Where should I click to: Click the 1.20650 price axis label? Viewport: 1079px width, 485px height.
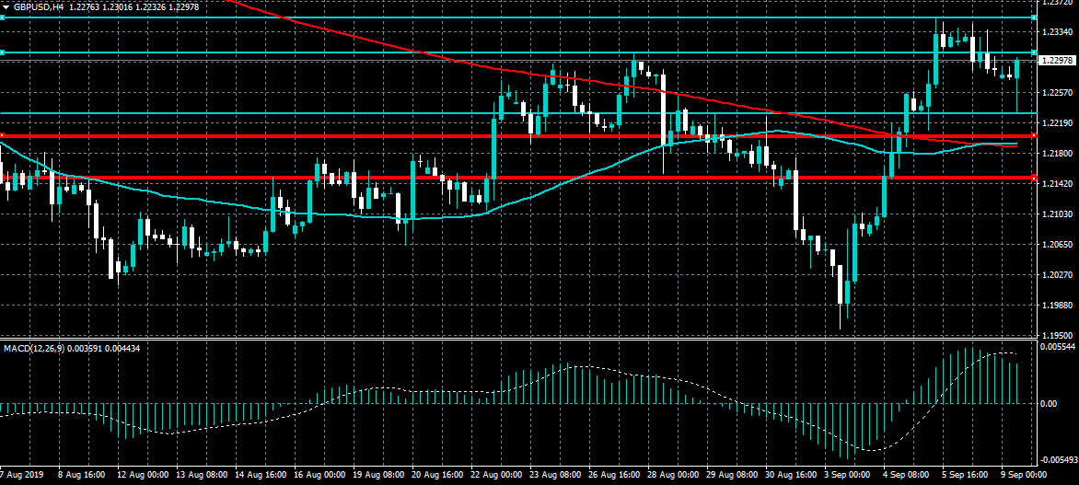[1057, 245]
